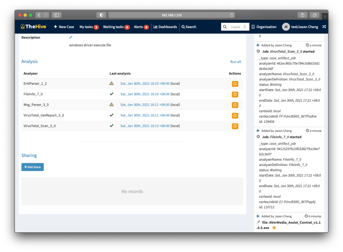Rerun the FileInfo_7_0 analyzer

[235, 94]
